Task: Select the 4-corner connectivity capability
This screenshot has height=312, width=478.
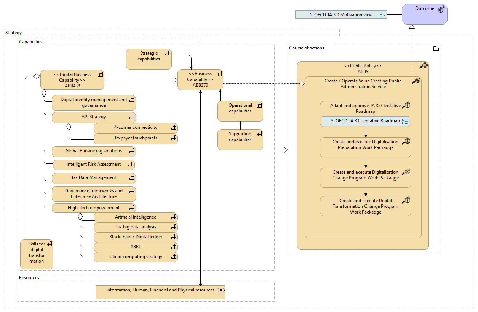Action: click(136, 128)
